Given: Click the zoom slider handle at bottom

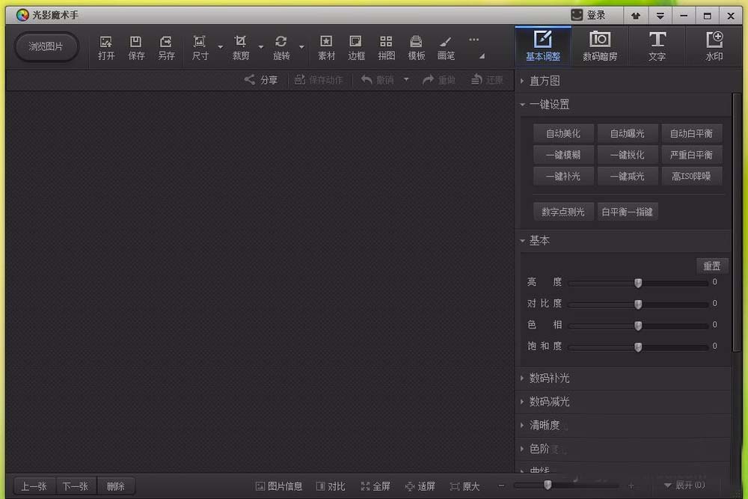Looking at the screenshot, I should [548, 486].
